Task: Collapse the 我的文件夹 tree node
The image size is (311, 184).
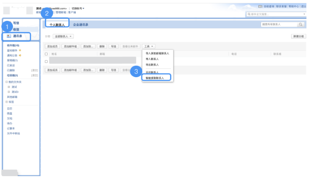Action: [6, 82]
